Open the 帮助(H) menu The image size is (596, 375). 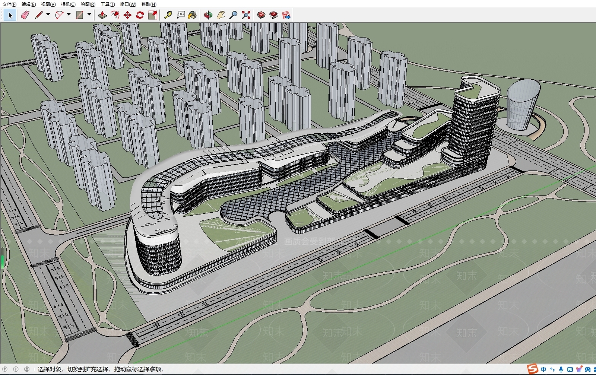[x=149, y=4]
